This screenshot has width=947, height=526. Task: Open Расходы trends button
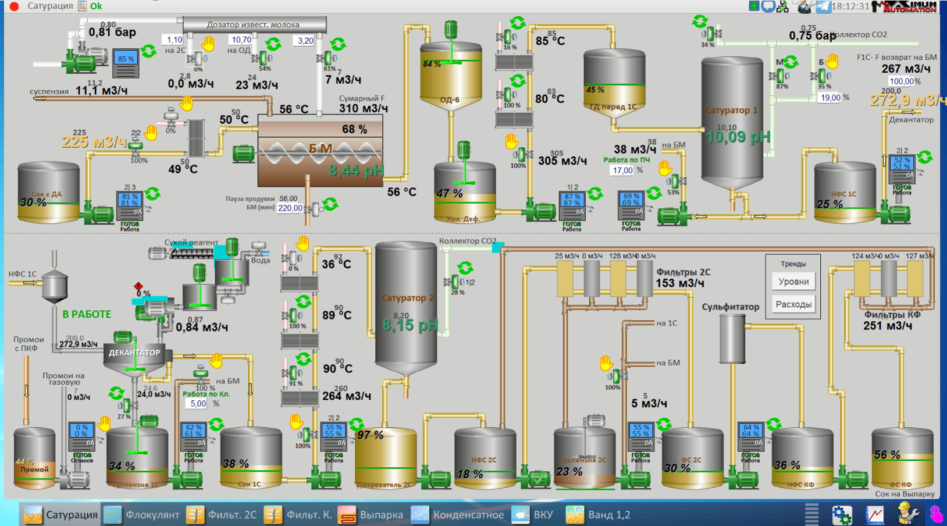pyautogui.click(x=793, y=304)
